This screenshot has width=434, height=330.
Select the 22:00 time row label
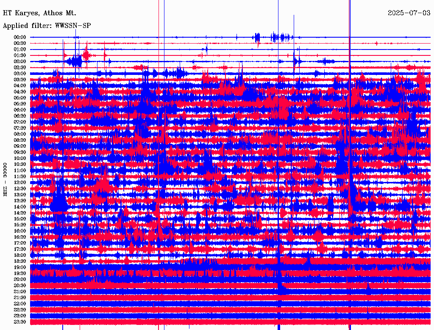click(x=20, y=304)
